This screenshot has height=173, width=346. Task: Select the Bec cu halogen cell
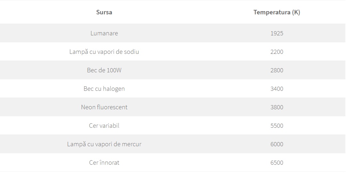coord(104,89)
